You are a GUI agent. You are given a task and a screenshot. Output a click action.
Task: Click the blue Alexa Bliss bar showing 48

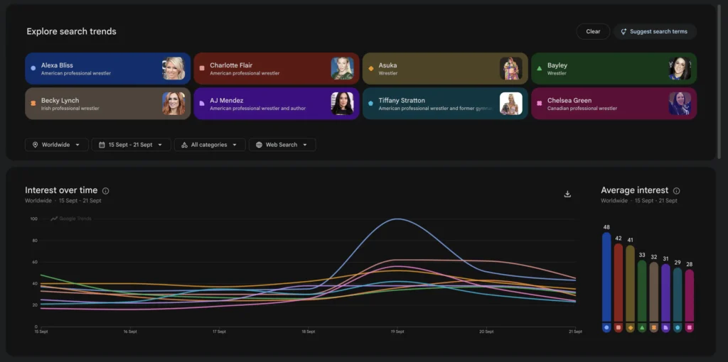(606, 277)
